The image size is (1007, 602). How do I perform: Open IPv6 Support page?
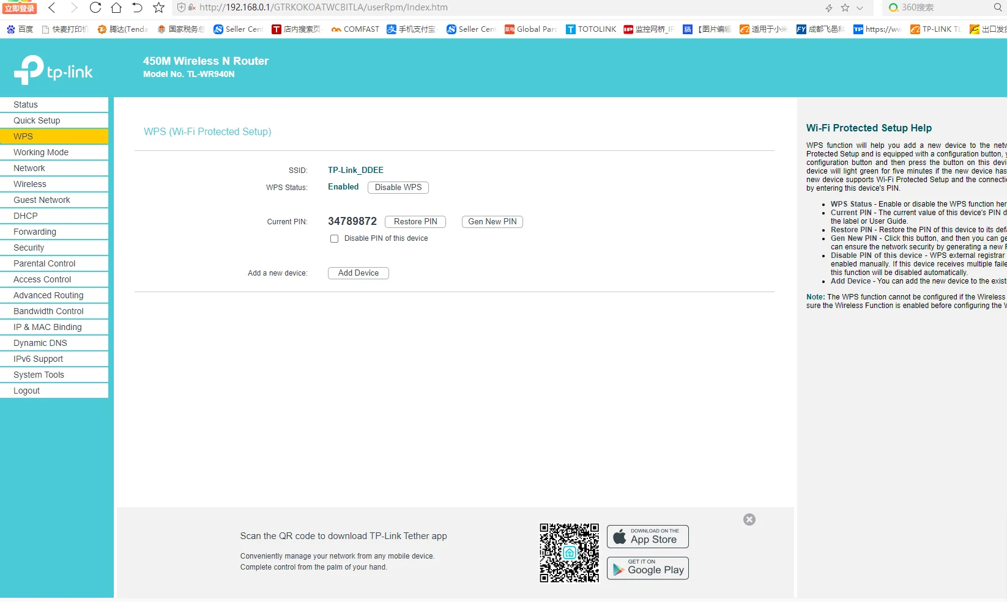tap(54, 359)
